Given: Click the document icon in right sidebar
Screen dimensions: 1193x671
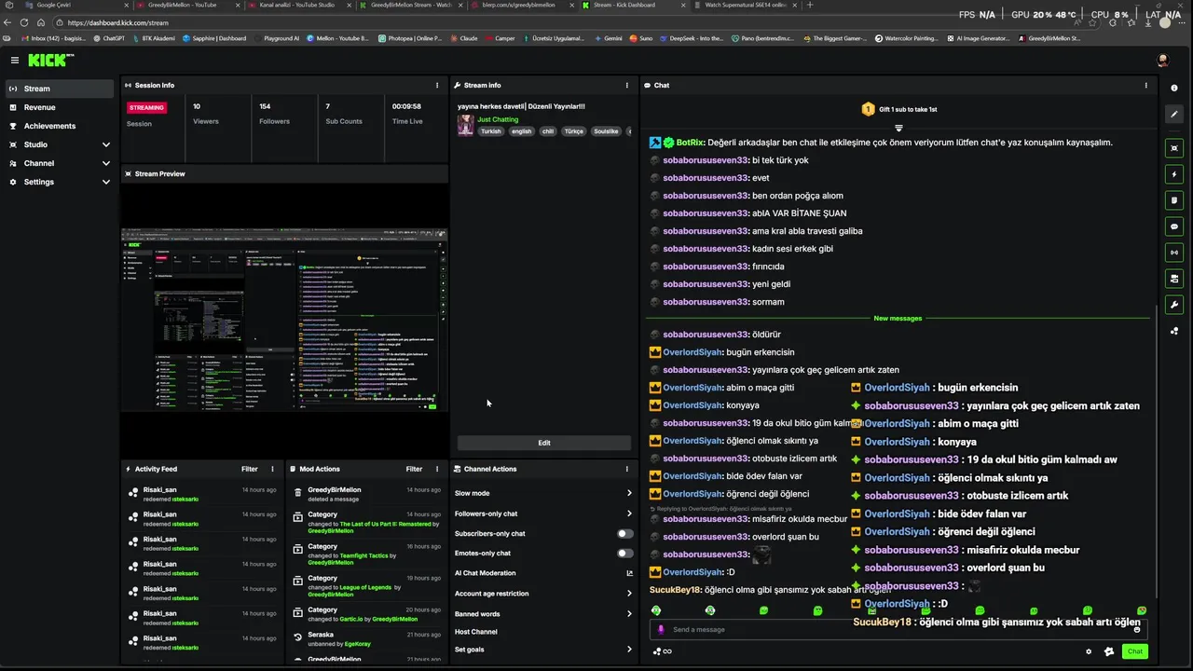Looking at the screenshot, I should click(1174, 199).
